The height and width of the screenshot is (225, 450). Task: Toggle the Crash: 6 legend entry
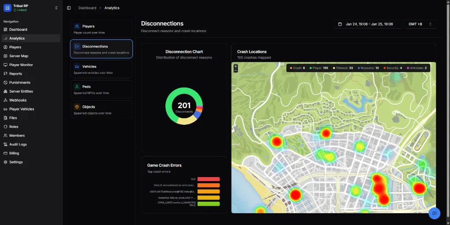tap(297, 68)
